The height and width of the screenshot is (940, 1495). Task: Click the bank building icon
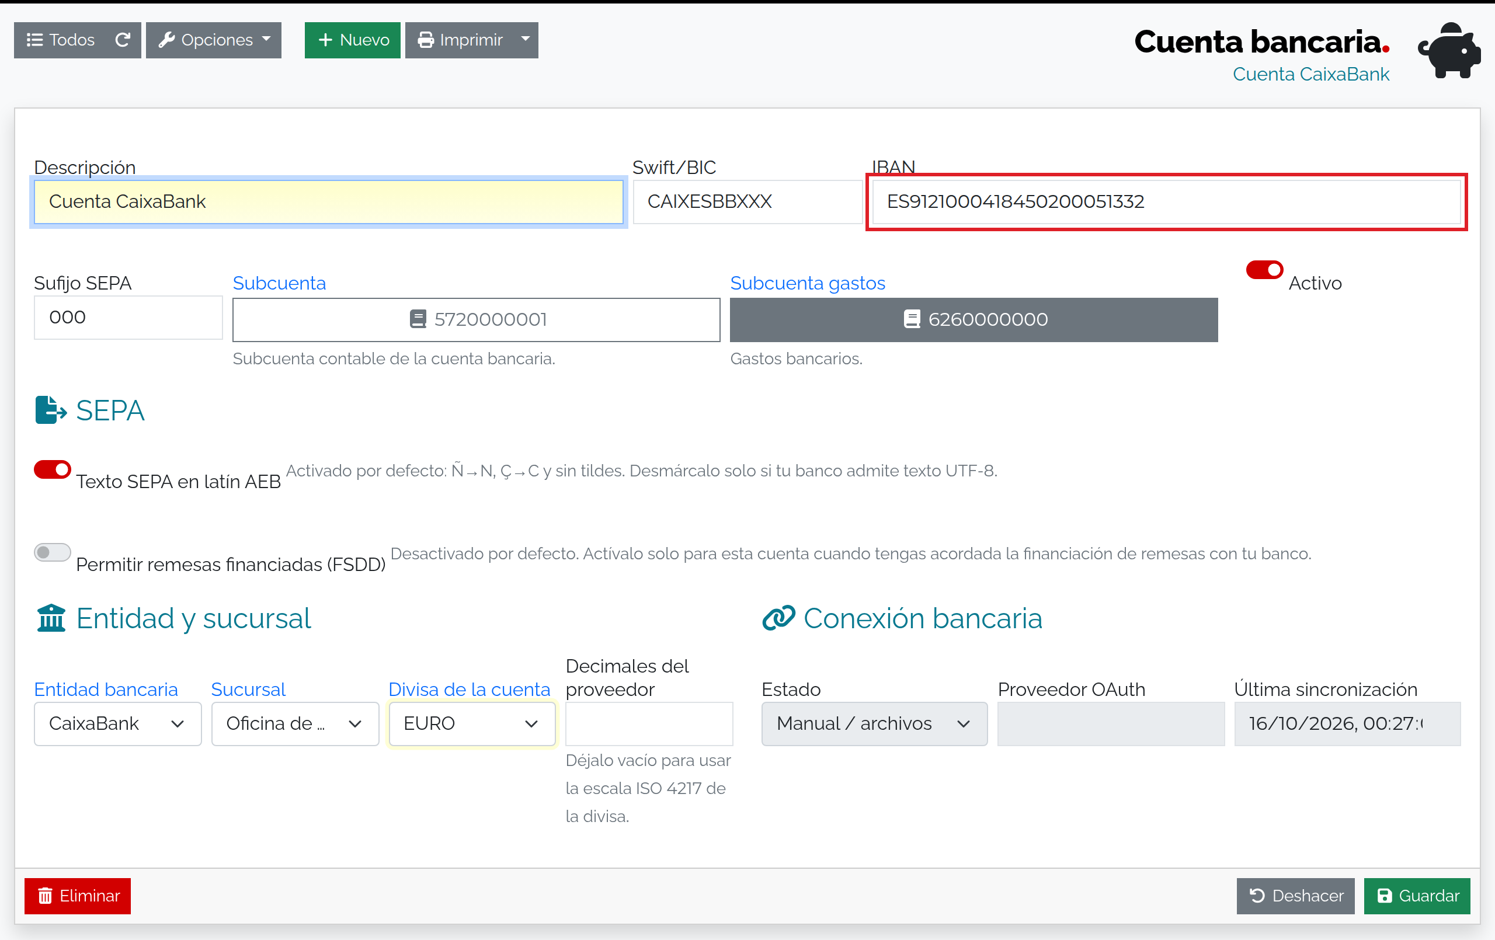pos(51,618)
